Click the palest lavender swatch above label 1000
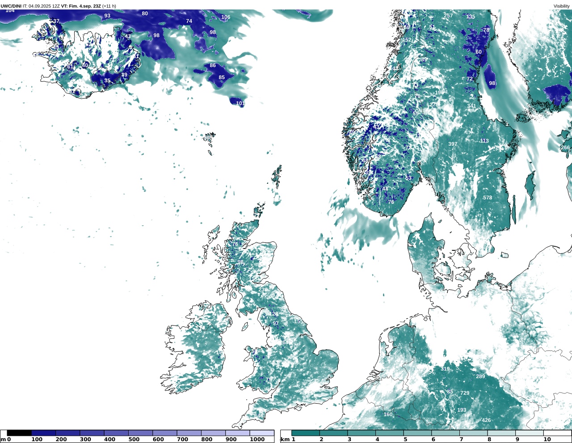Screen dimensions: 572x443 [x=261, y=433]
